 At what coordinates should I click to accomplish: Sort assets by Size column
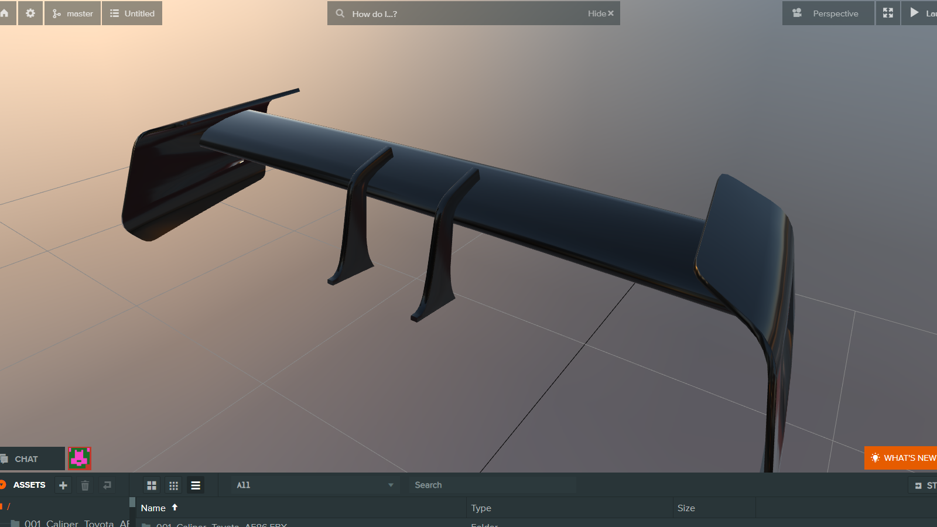point(714,508)
